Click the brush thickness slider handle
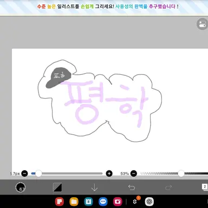Viewport: 208px width, 208px height. (x=38, y=173)
